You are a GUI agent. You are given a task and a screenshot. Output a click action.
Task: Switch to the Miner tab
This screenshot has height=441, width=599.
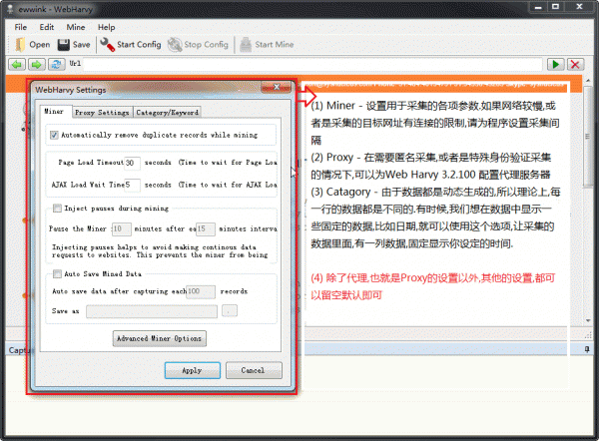pyautogui.click(x=54, y=112)
